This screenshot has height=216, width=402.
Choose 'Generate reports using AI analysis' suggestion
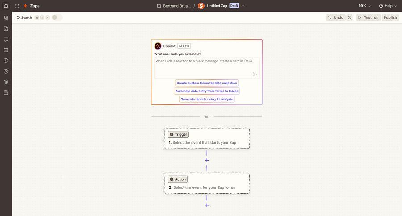click(x=207, y=99)
